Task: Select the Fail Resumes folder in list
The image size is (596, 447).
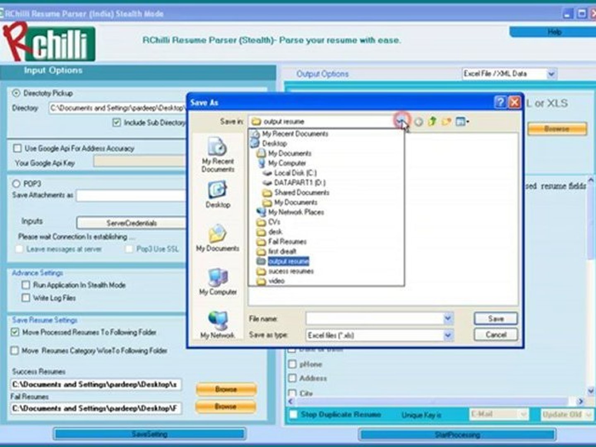Action: click(x=281, y=241)
